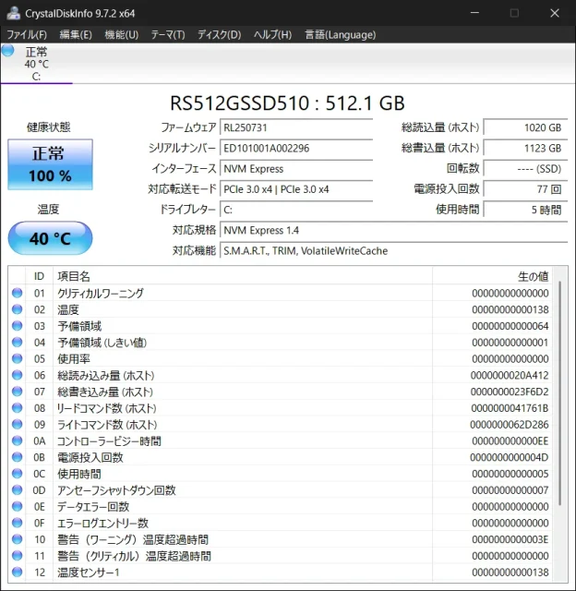This screenshot has width=576, height=591.
Task: Click the 正常 100 % health status button
Action: click(x=50, y=164)
